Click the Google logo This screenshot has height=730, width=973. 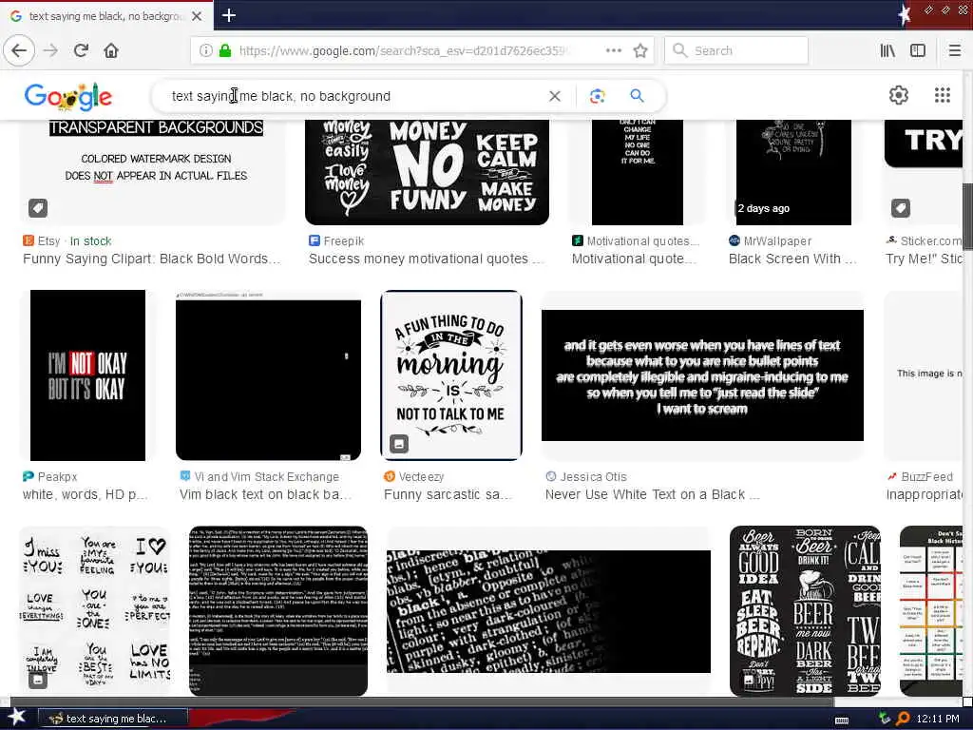68,96
